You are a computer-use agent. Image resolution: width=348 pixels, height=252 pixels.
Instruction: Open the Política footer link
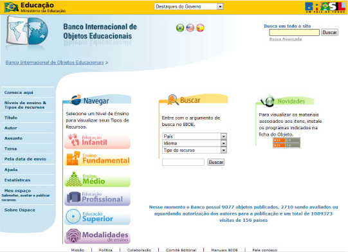tap(105, 250)
